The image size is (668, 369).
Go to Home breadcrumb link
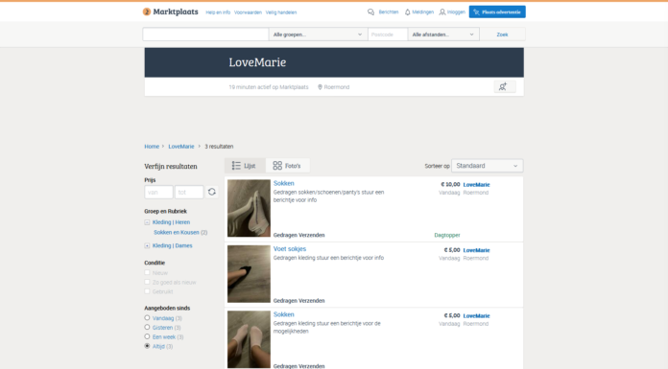(x=152, y=147)
